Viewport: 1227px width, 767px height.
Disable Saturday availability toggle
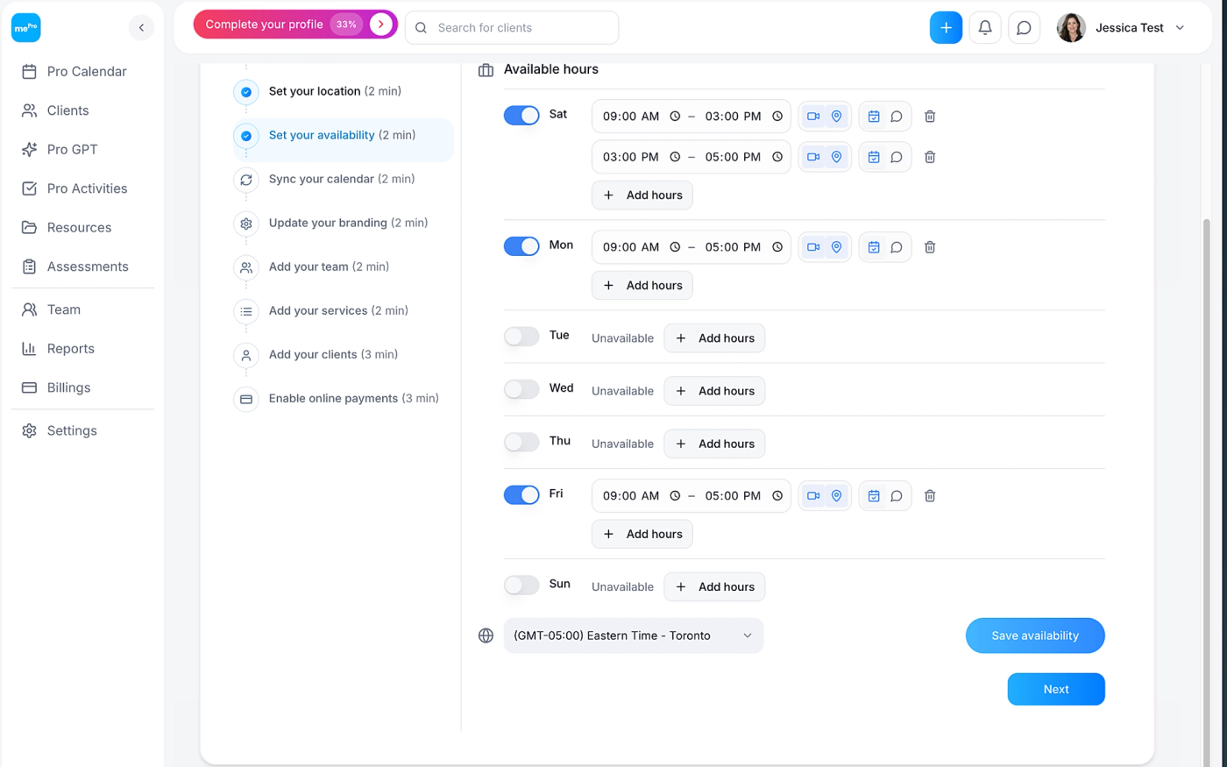coord(521,115)
